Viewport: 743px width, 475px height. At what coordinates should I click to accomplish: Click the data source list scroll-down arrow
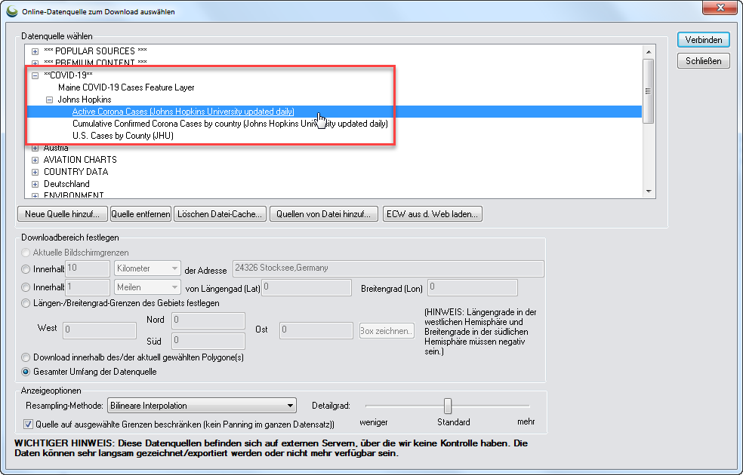tap(649, 192)
